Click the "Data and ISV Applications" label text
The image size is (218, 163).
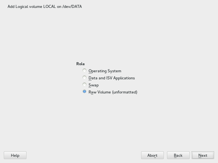tap(112, 78)
